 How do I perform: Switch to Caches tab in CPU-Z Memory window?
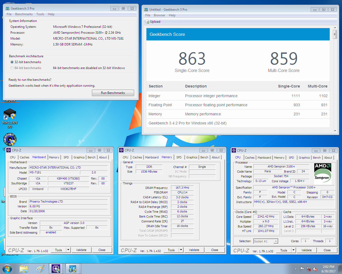click(x=137, y=157)
